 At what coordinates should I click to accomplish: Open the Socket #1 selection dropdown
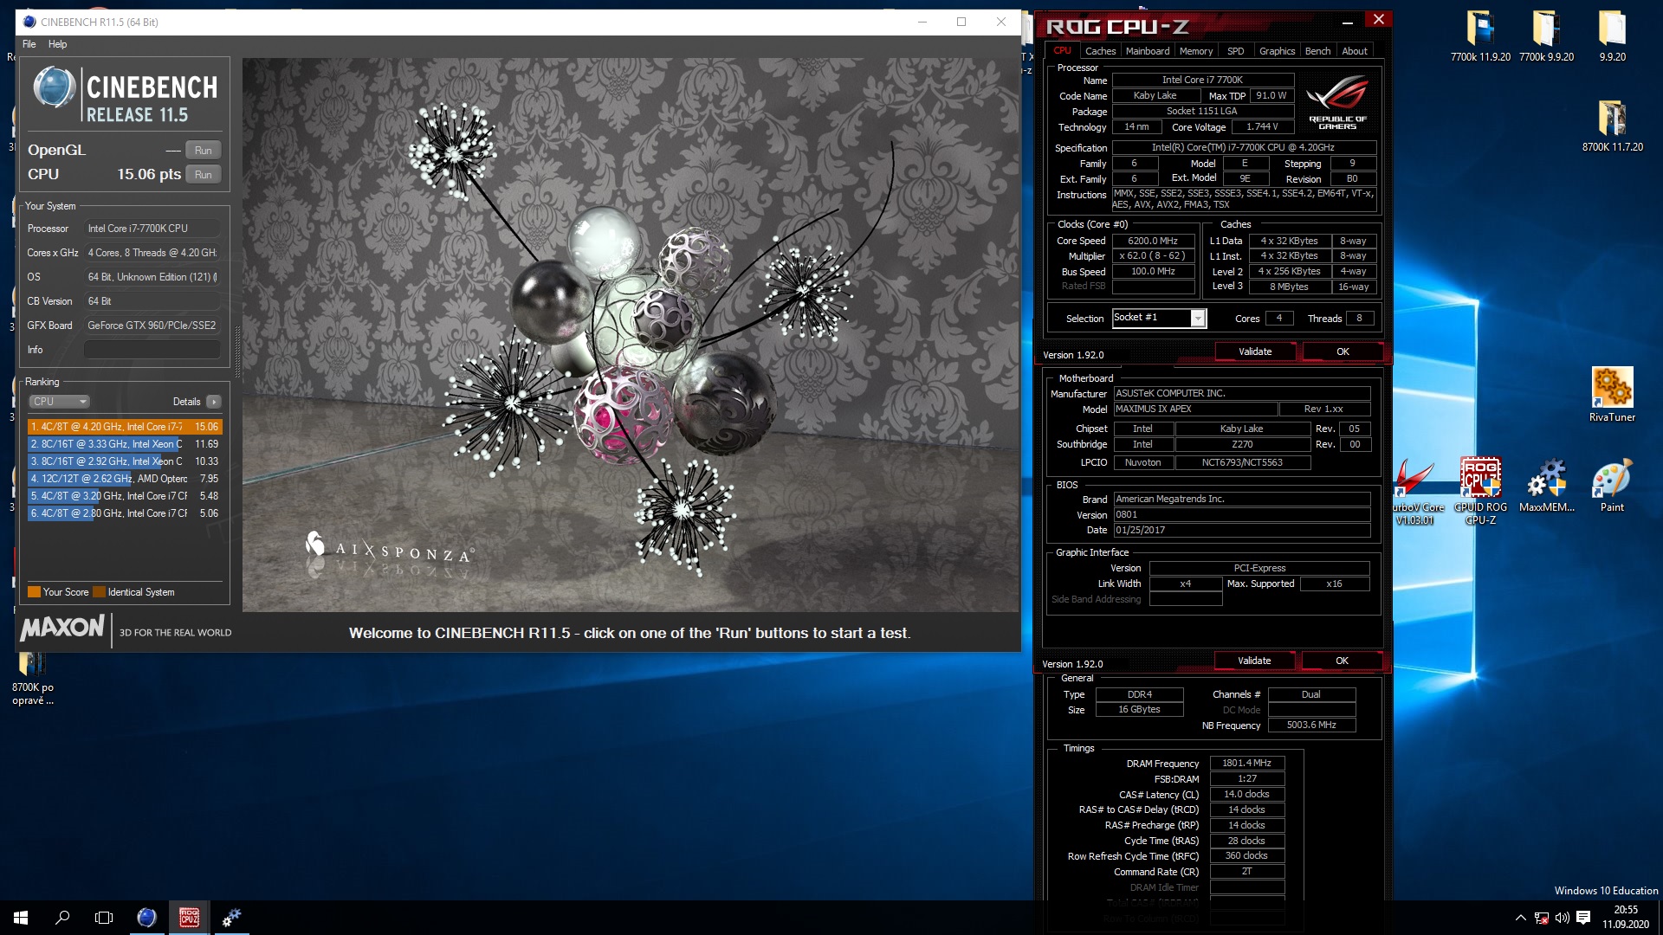tap(1159, 319)
